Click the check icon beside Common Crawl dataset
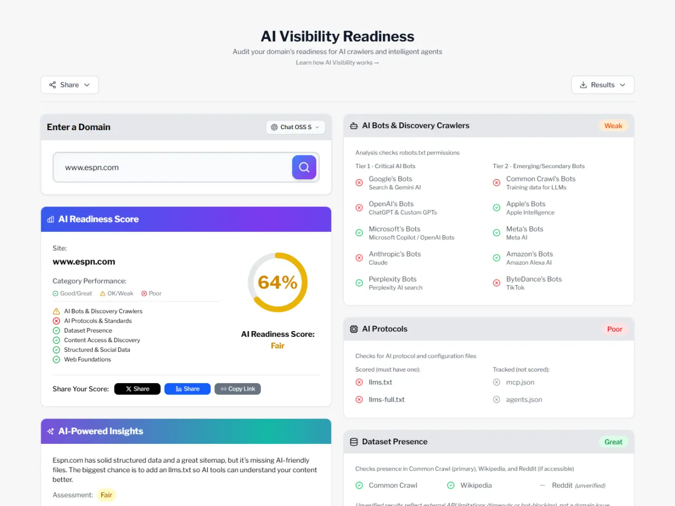Viewport: 675px width, 506px height. tap(359, 485)
